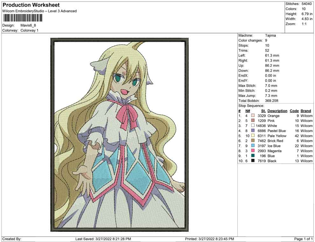Click the Machine value 'Tajima'

pyautogui.click(x=270, y=36)
